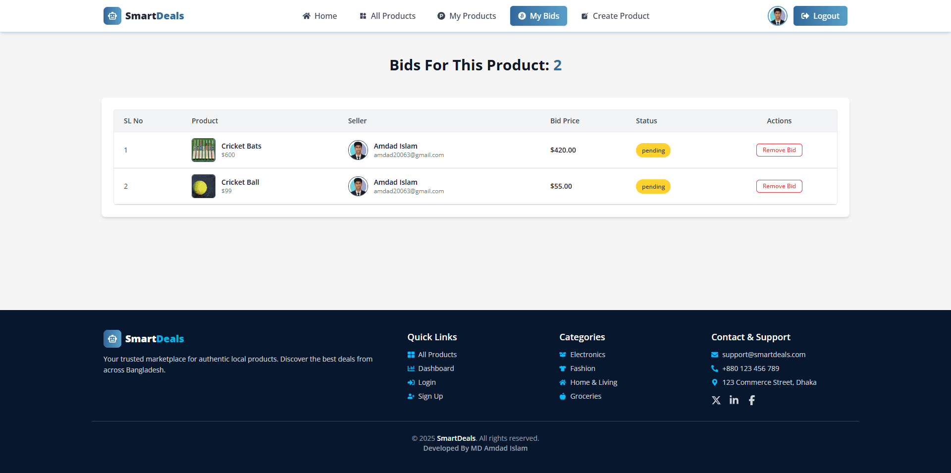Screen dimensions: 951x473
Task: Click the sign-in icon next to Login
Action: (x=411, y=382)
